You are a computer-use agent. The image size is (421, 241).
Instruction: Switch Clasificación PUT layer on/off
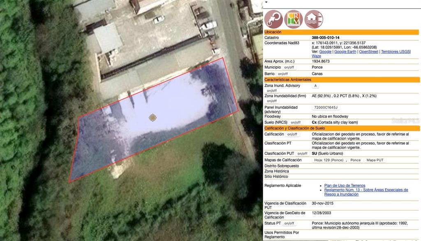point(303,154)
